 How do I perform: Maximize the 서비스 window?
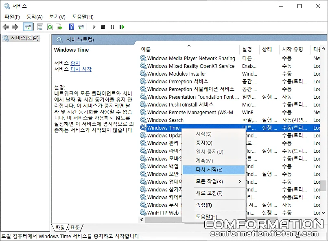(300, 6)
